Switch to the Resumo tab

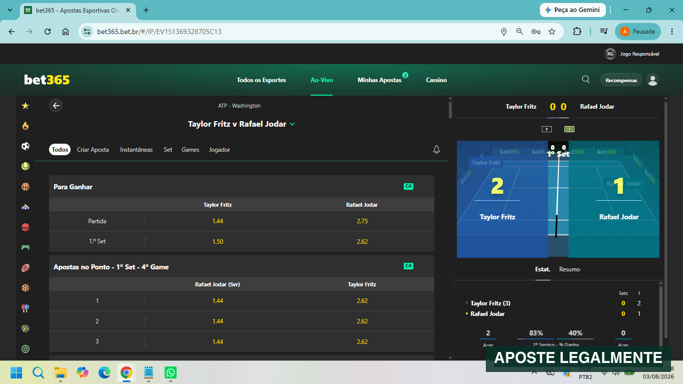(x=569, y=269)
